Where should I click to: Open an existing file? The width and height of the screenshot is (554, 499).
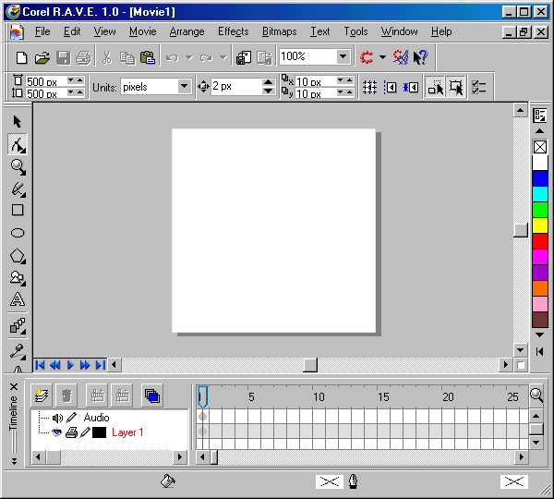42,57
